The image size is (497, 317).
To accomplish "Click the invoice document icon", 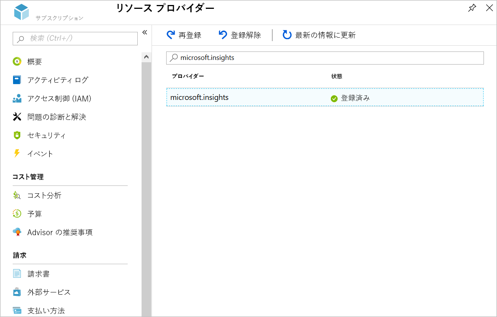I will 17,274.
